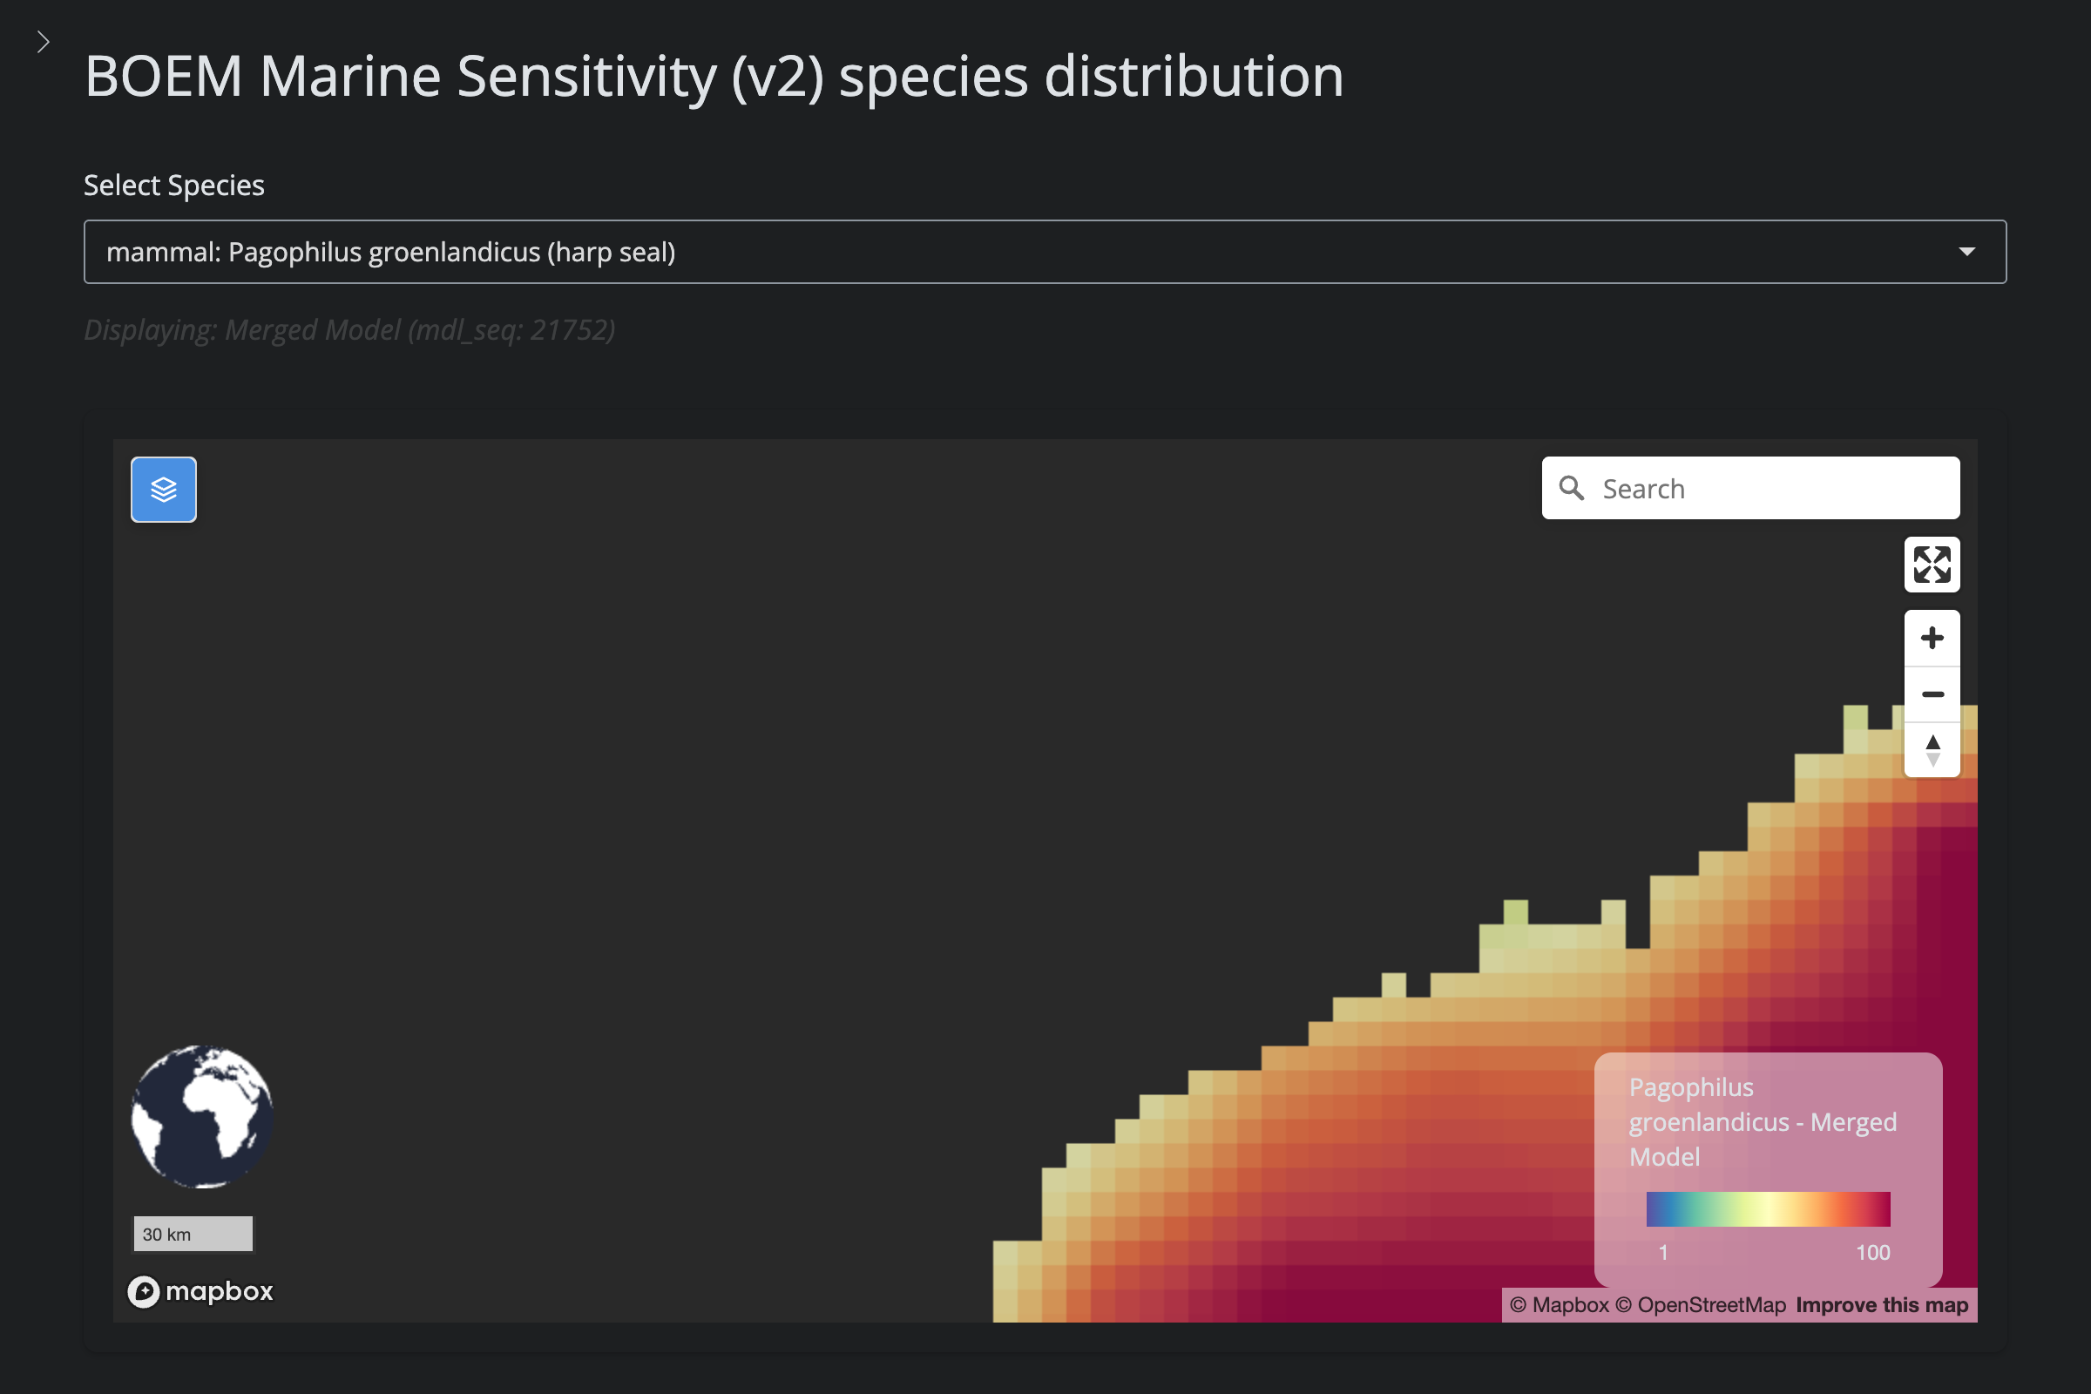Click the 30 km scale bar
This screenshot has width=2091, height=1394.
coord(193,1234)
